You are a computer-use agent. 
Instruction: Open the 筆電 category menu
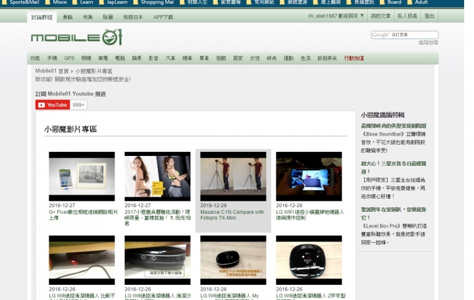(103, 58)
